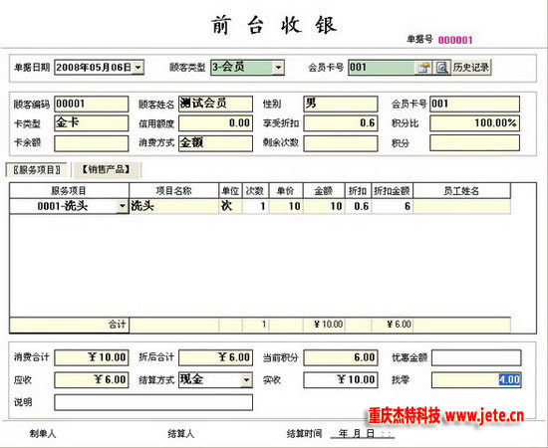Screen dimensions: 548x448
Task: Click the 项目名称 cell 洗头
Action: [x=174, y=206]
